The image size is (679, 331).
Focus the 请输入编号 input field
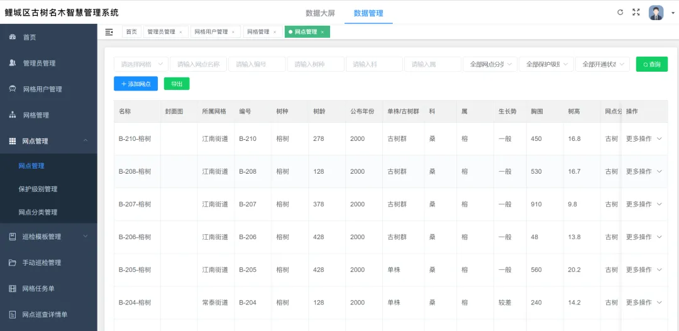(257, 64)
